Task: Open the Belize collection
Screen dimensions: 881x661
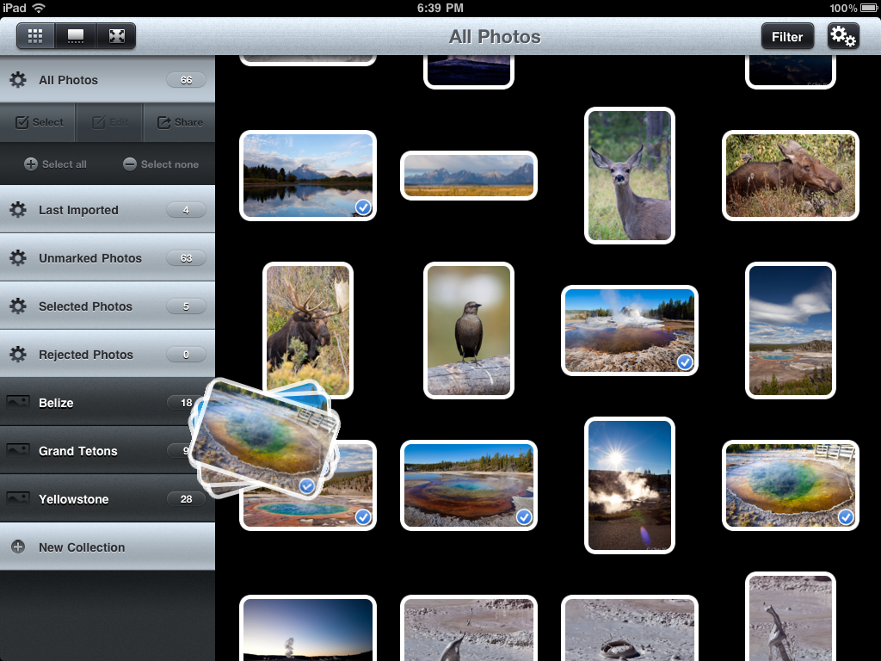Action: click(108, 403)
